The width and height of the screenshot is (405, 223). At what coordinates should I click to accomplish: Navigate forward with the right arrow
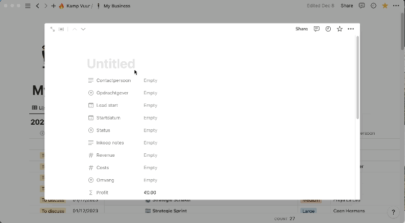click(x=46, y=6)
